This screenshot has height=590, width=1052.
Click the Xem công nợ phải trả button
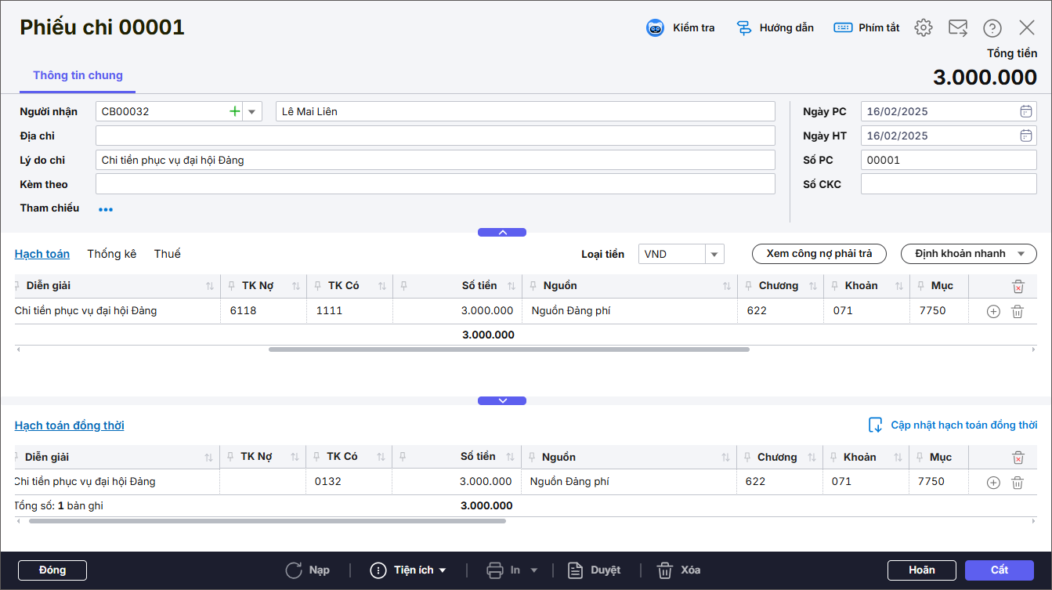pos(819,254)
